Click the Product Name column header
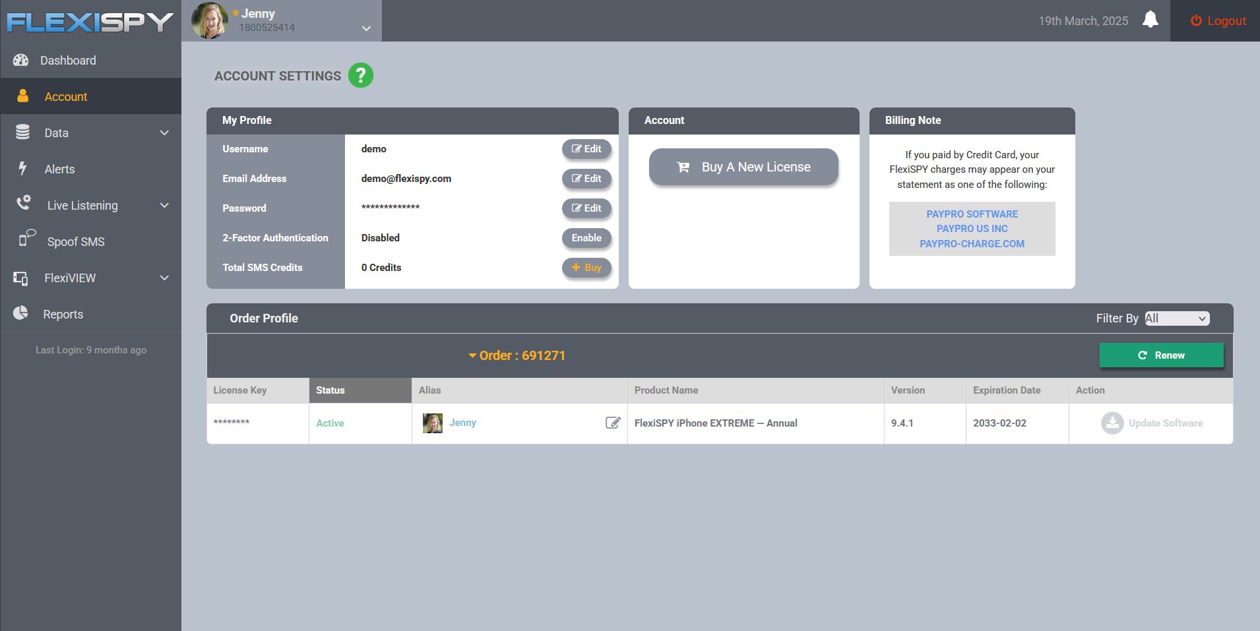The width and height of the screenshot is (1260, 631). coord(756,390)
